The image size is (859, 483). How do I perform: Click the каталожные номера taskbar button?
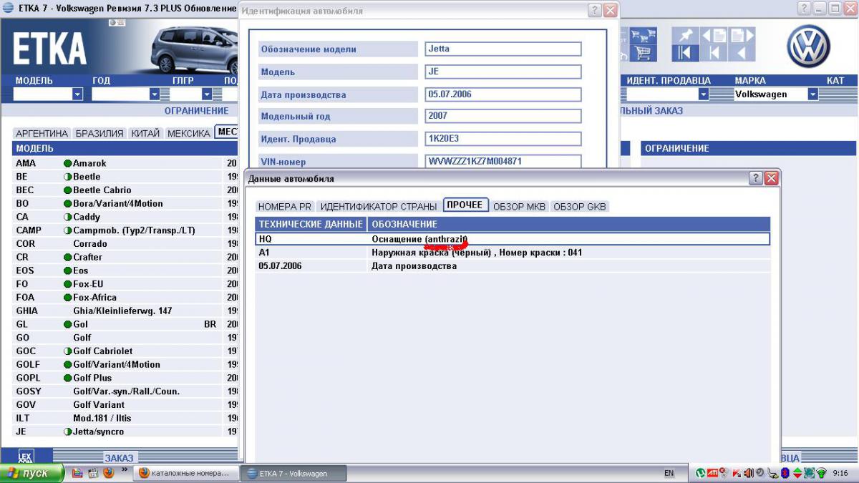click(186, 473)
